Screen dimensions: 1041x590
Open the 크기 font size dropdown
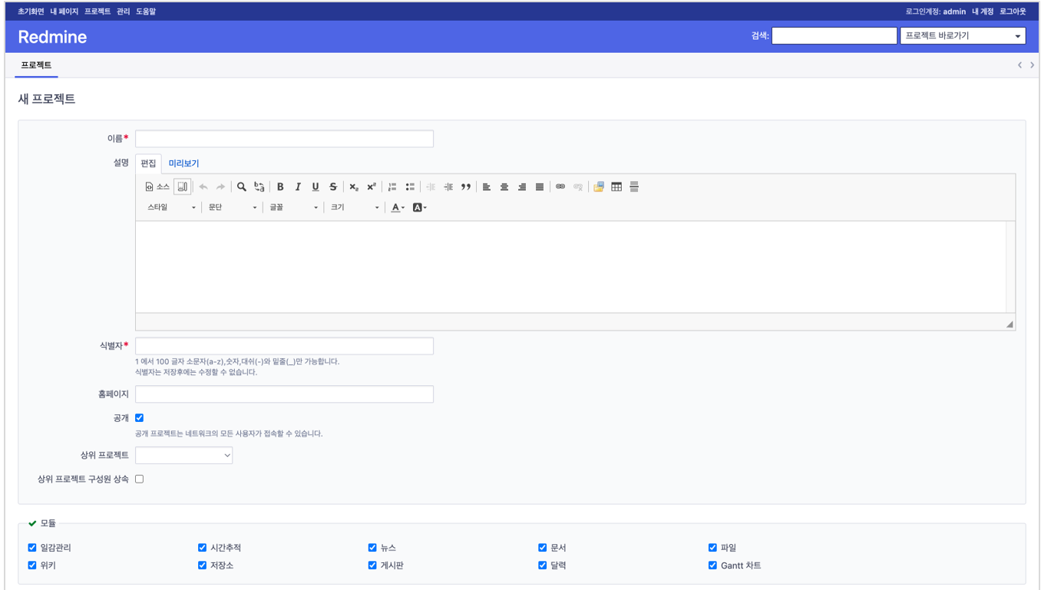coord(355,207)
